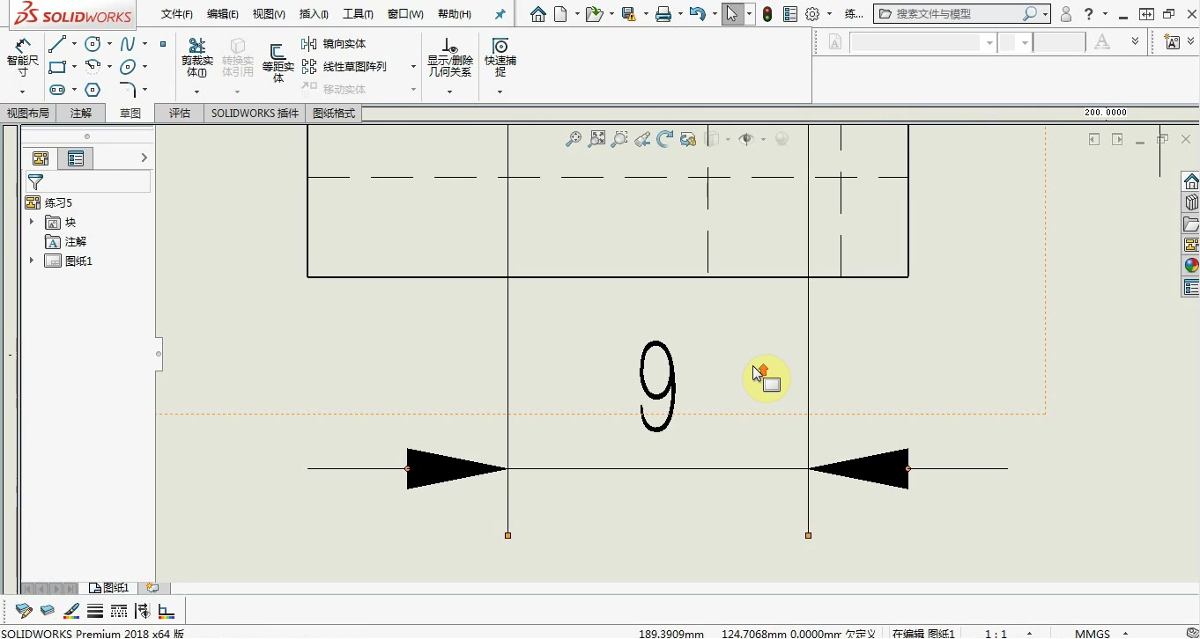Open Change Layer tool in bottom toolbar
Screen dimensions: 1200x639
pyautogui.click(x=24, y=611)
